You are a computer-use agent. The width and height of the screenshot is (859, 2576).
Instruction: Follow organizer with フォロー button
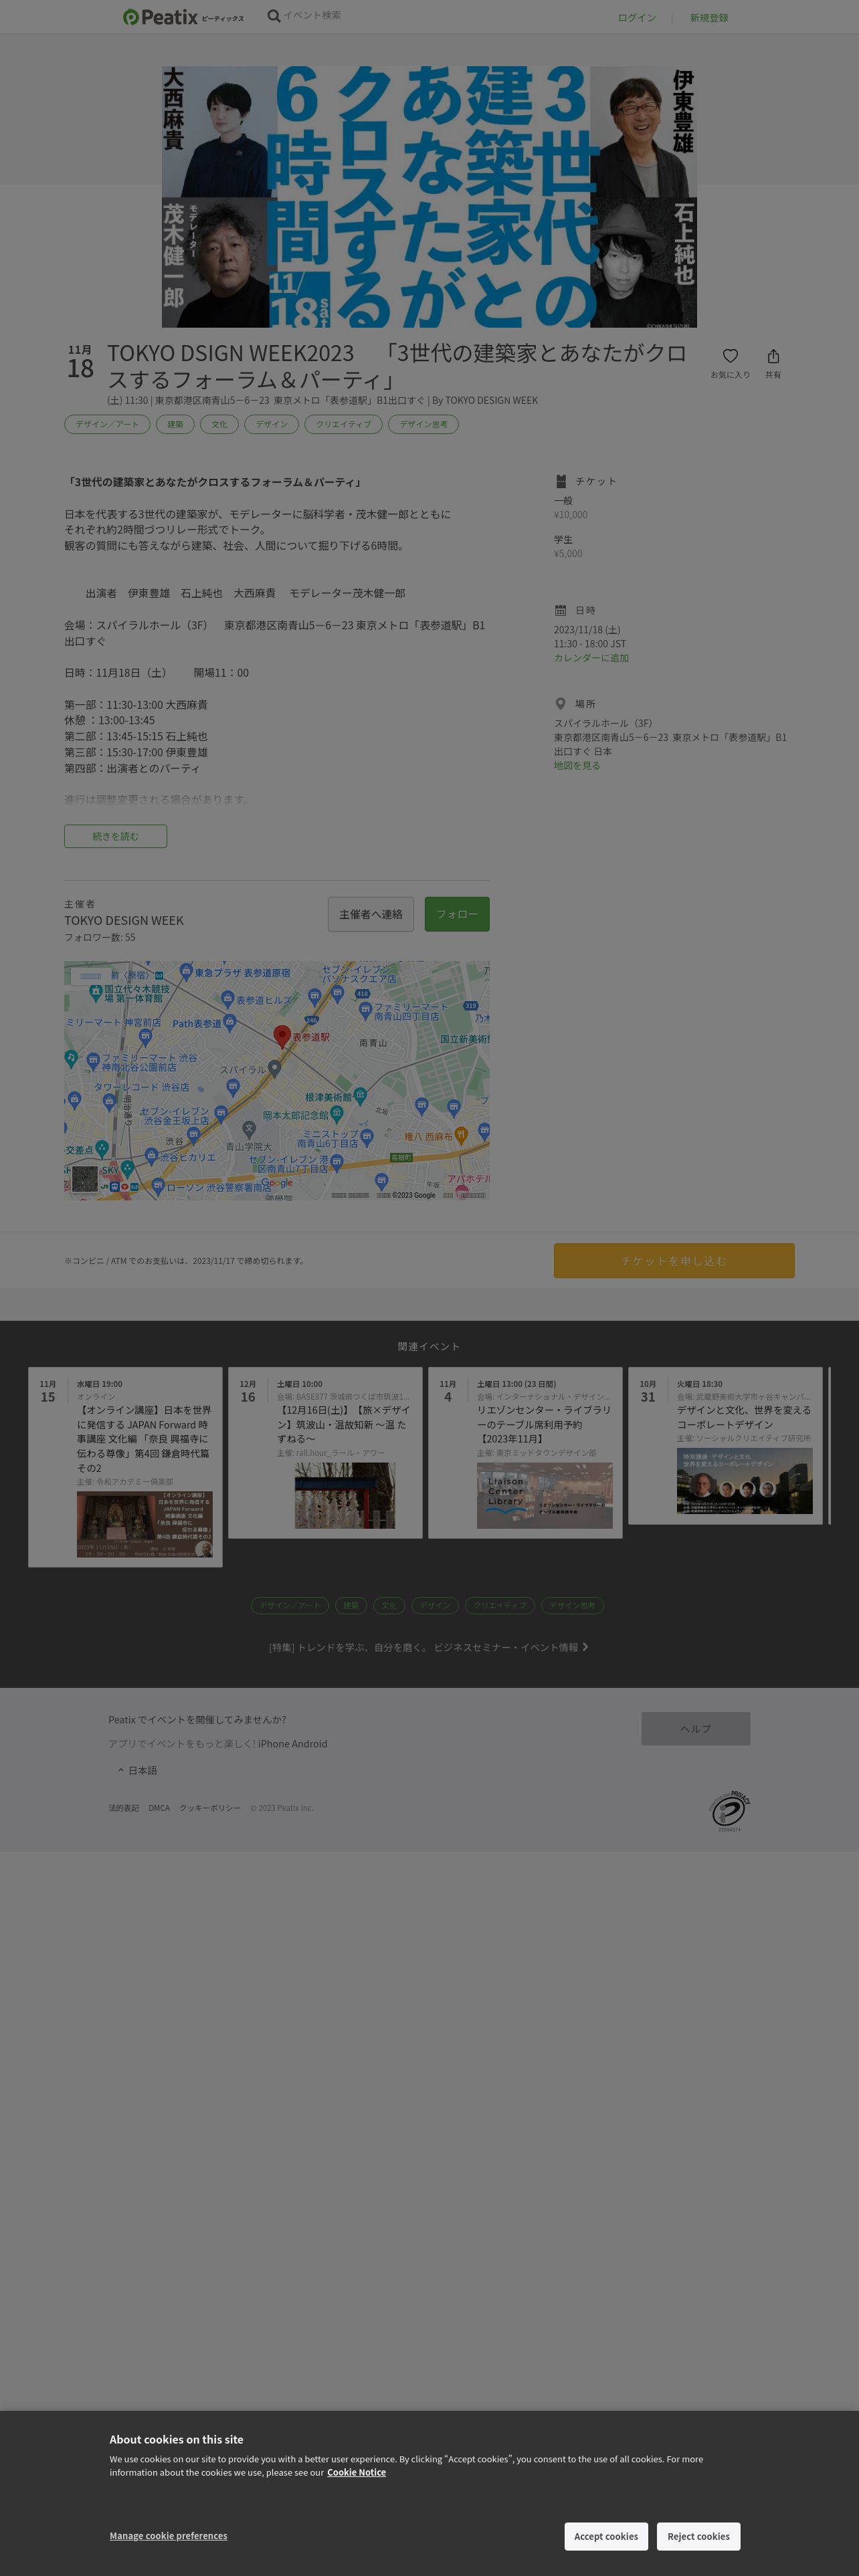457,914
